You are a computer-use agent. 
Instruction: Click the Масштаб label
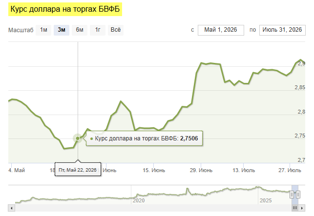coord(21,30)
